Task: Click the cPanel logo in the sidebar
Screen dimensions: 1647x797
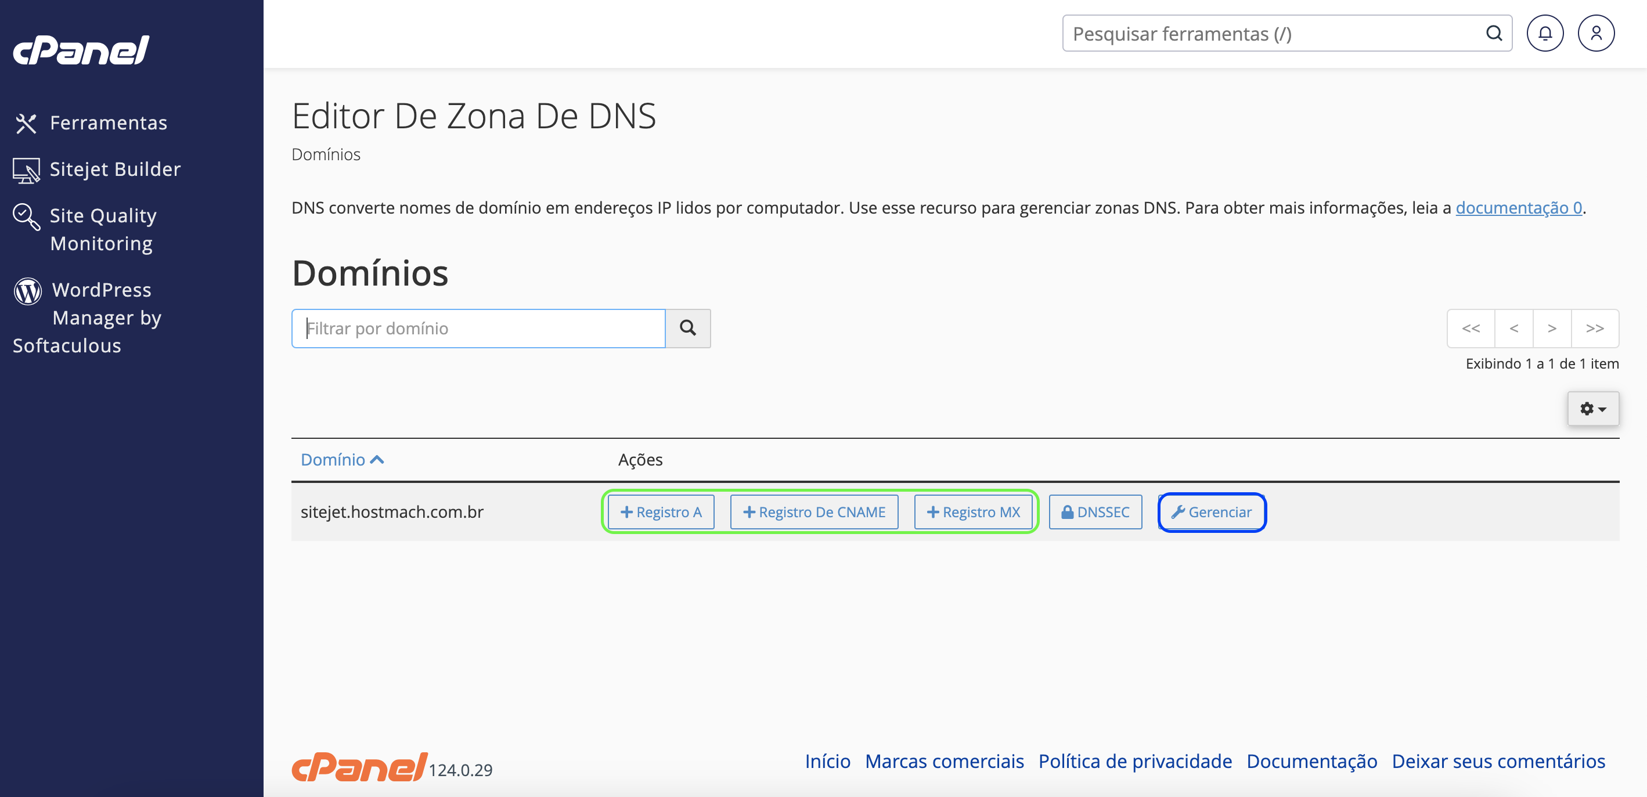Action: pos(81,50)
